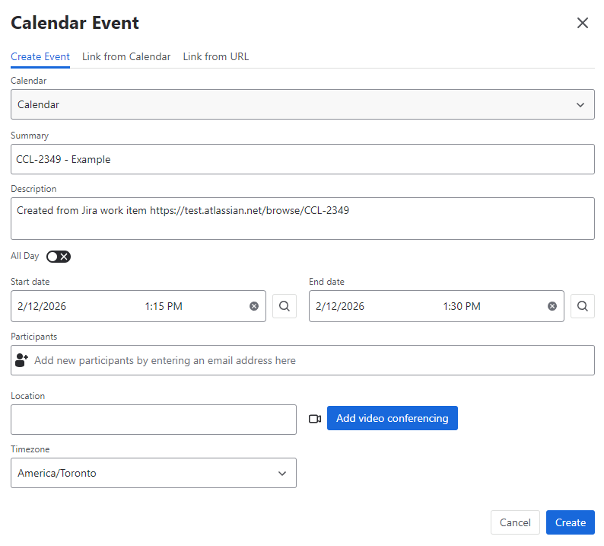Click into the Location input field
This screenshot has height=546, width=604.
click(153, 420)
